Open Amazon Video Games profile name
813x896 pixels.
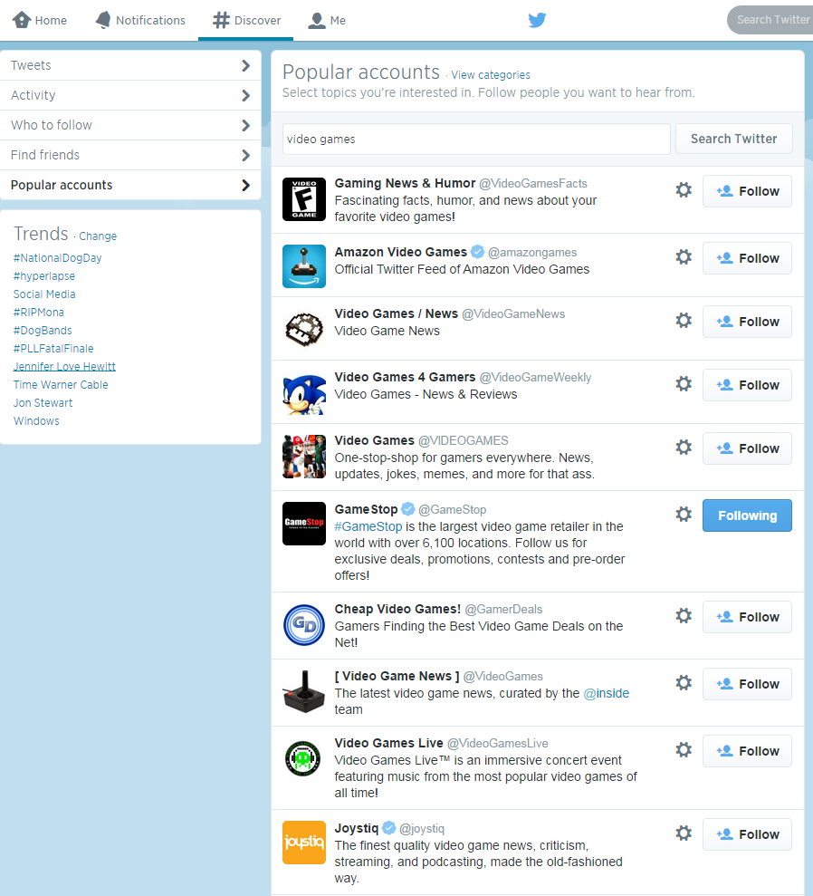point(401,252)
